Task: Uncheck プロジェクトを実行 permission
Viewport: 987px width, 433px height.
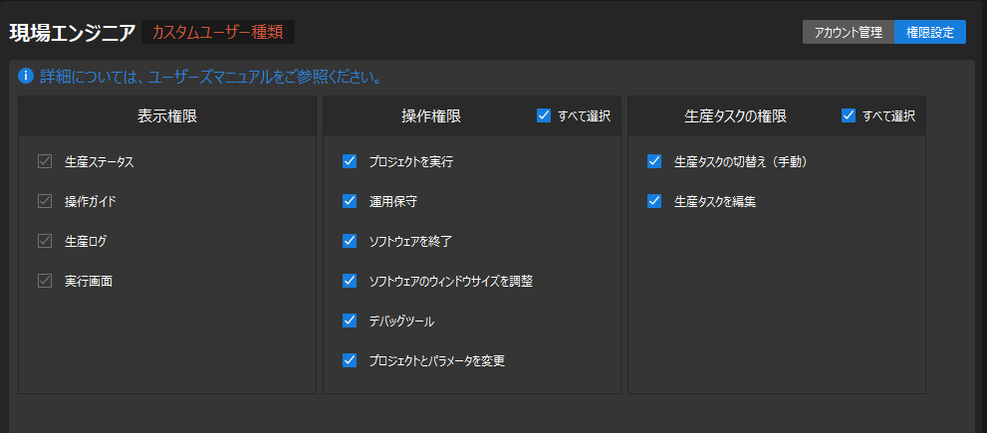Action: coord(350,161)
